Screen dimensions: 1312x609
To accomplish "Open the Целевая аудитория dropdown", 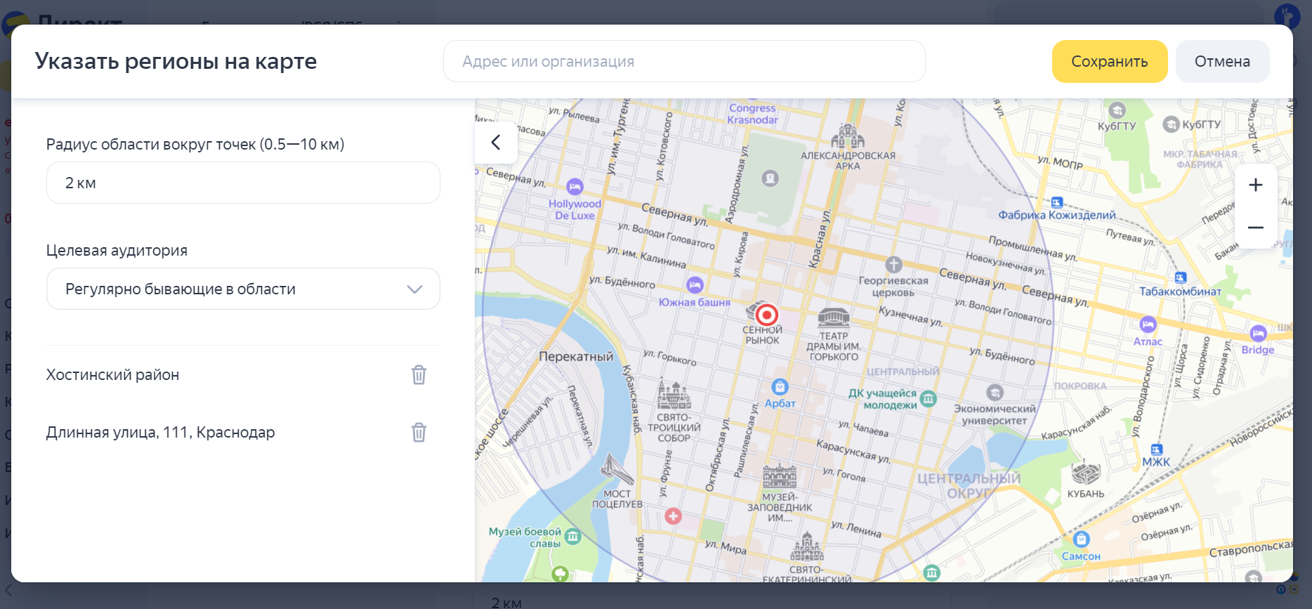I will 243,289.
